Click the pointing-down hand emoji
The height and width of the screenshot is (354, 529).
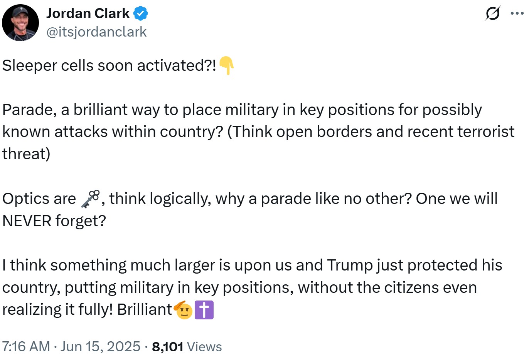(x=226, y=65)
